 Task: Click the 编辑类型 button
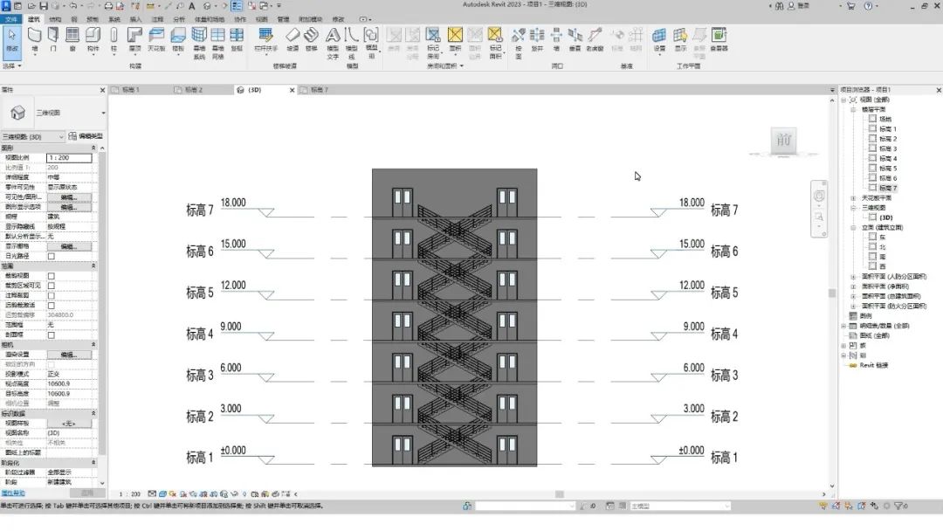86,136
